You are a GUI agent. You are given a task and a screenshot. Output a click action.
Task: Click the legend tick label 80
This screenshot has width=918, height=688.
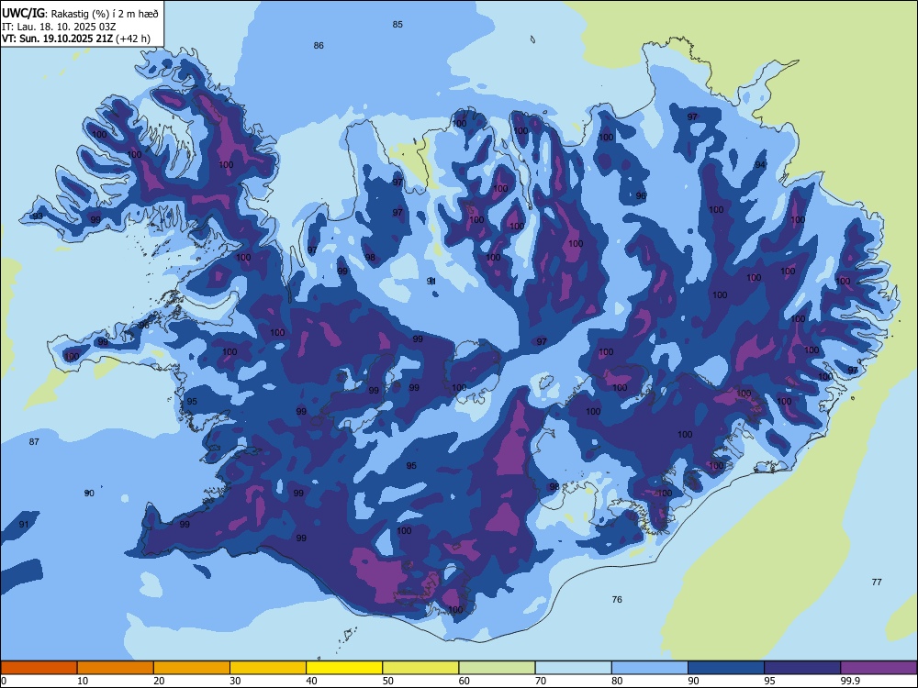(x=617, y=681)
